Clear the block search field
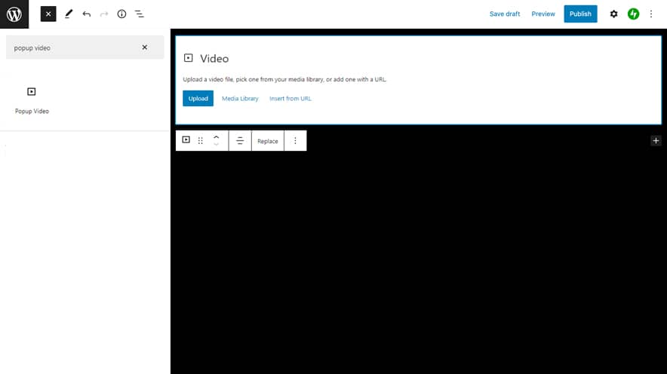 pyautogui.click(x=145, y=48)
